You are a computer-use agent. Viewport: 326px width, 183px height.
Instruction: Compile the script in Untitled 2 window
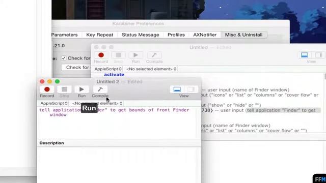tap(100, 89)
